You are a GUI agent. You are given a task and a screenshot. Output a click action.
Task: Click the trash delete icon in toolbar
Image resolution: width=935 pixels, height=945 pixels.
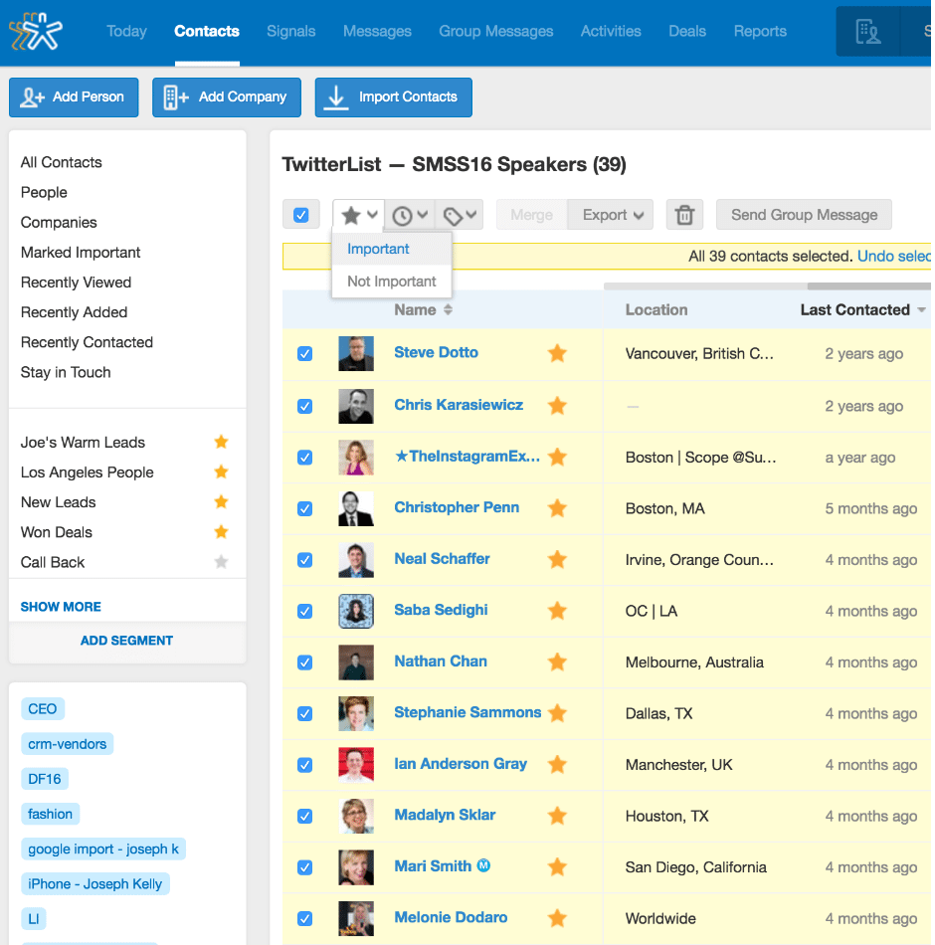(684, 215)
